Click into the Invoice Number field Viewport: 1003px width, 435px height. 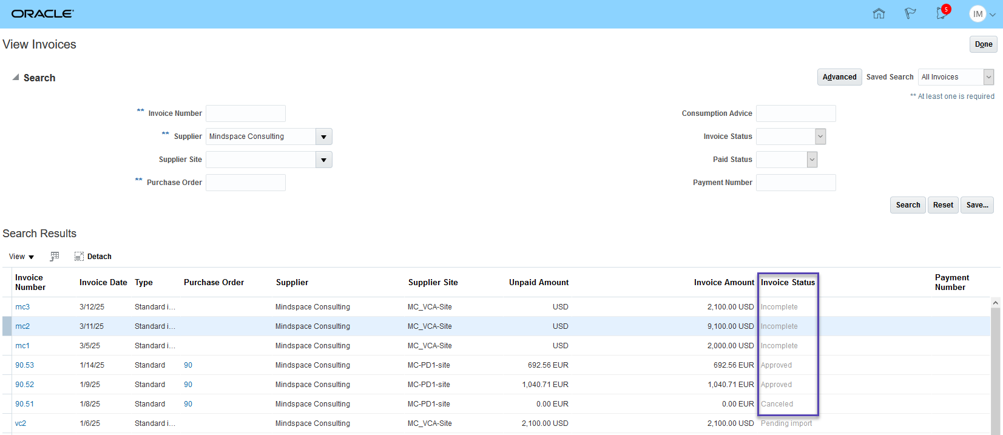tap(246, 113)
